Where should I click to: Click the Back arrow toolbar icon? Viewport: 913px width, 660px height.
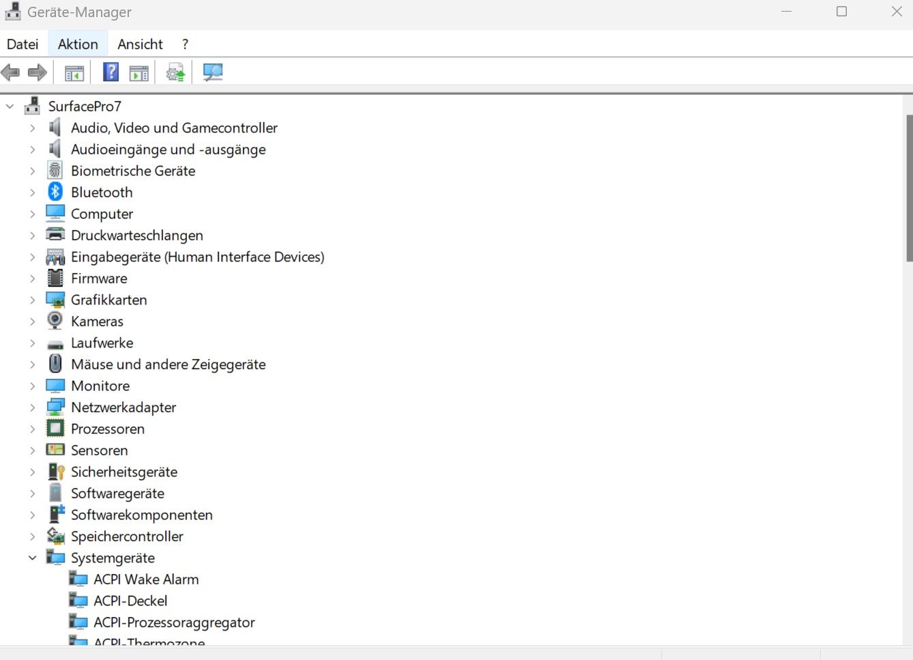point(10,72)
